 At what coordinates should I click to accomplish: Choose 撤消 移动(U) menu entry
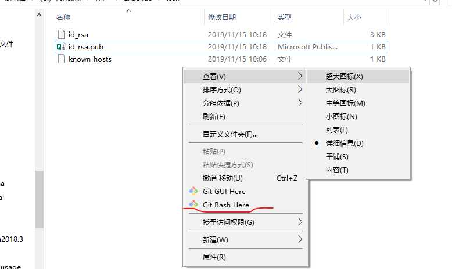[x=245, y=178]
